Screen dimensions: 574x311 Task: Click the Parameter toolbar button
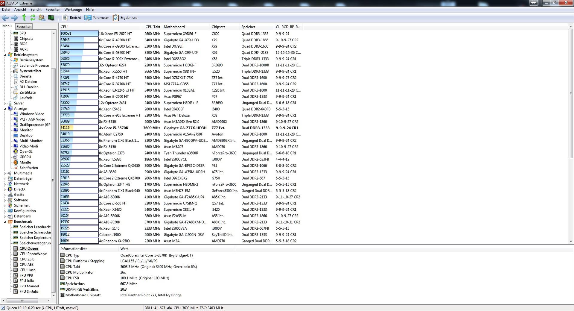(x=97, y=18)
